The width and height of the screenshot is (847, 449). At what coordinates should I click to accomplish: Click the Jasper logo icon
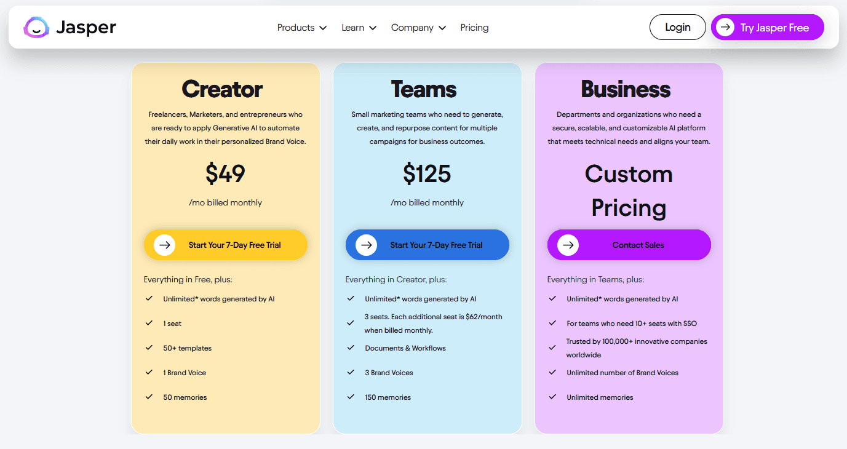click(36, 27)
